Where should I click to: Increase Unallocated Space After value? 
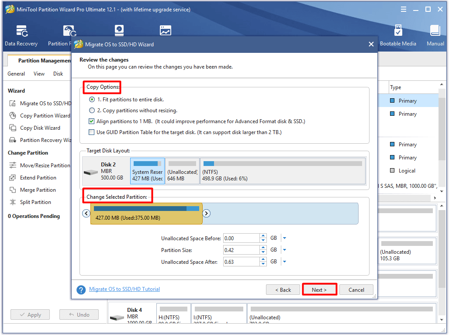click(263, 259)
